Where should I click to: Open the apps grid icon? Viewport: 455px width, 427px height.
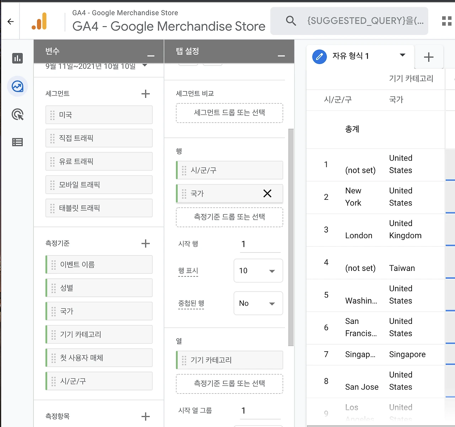(446, 21)
